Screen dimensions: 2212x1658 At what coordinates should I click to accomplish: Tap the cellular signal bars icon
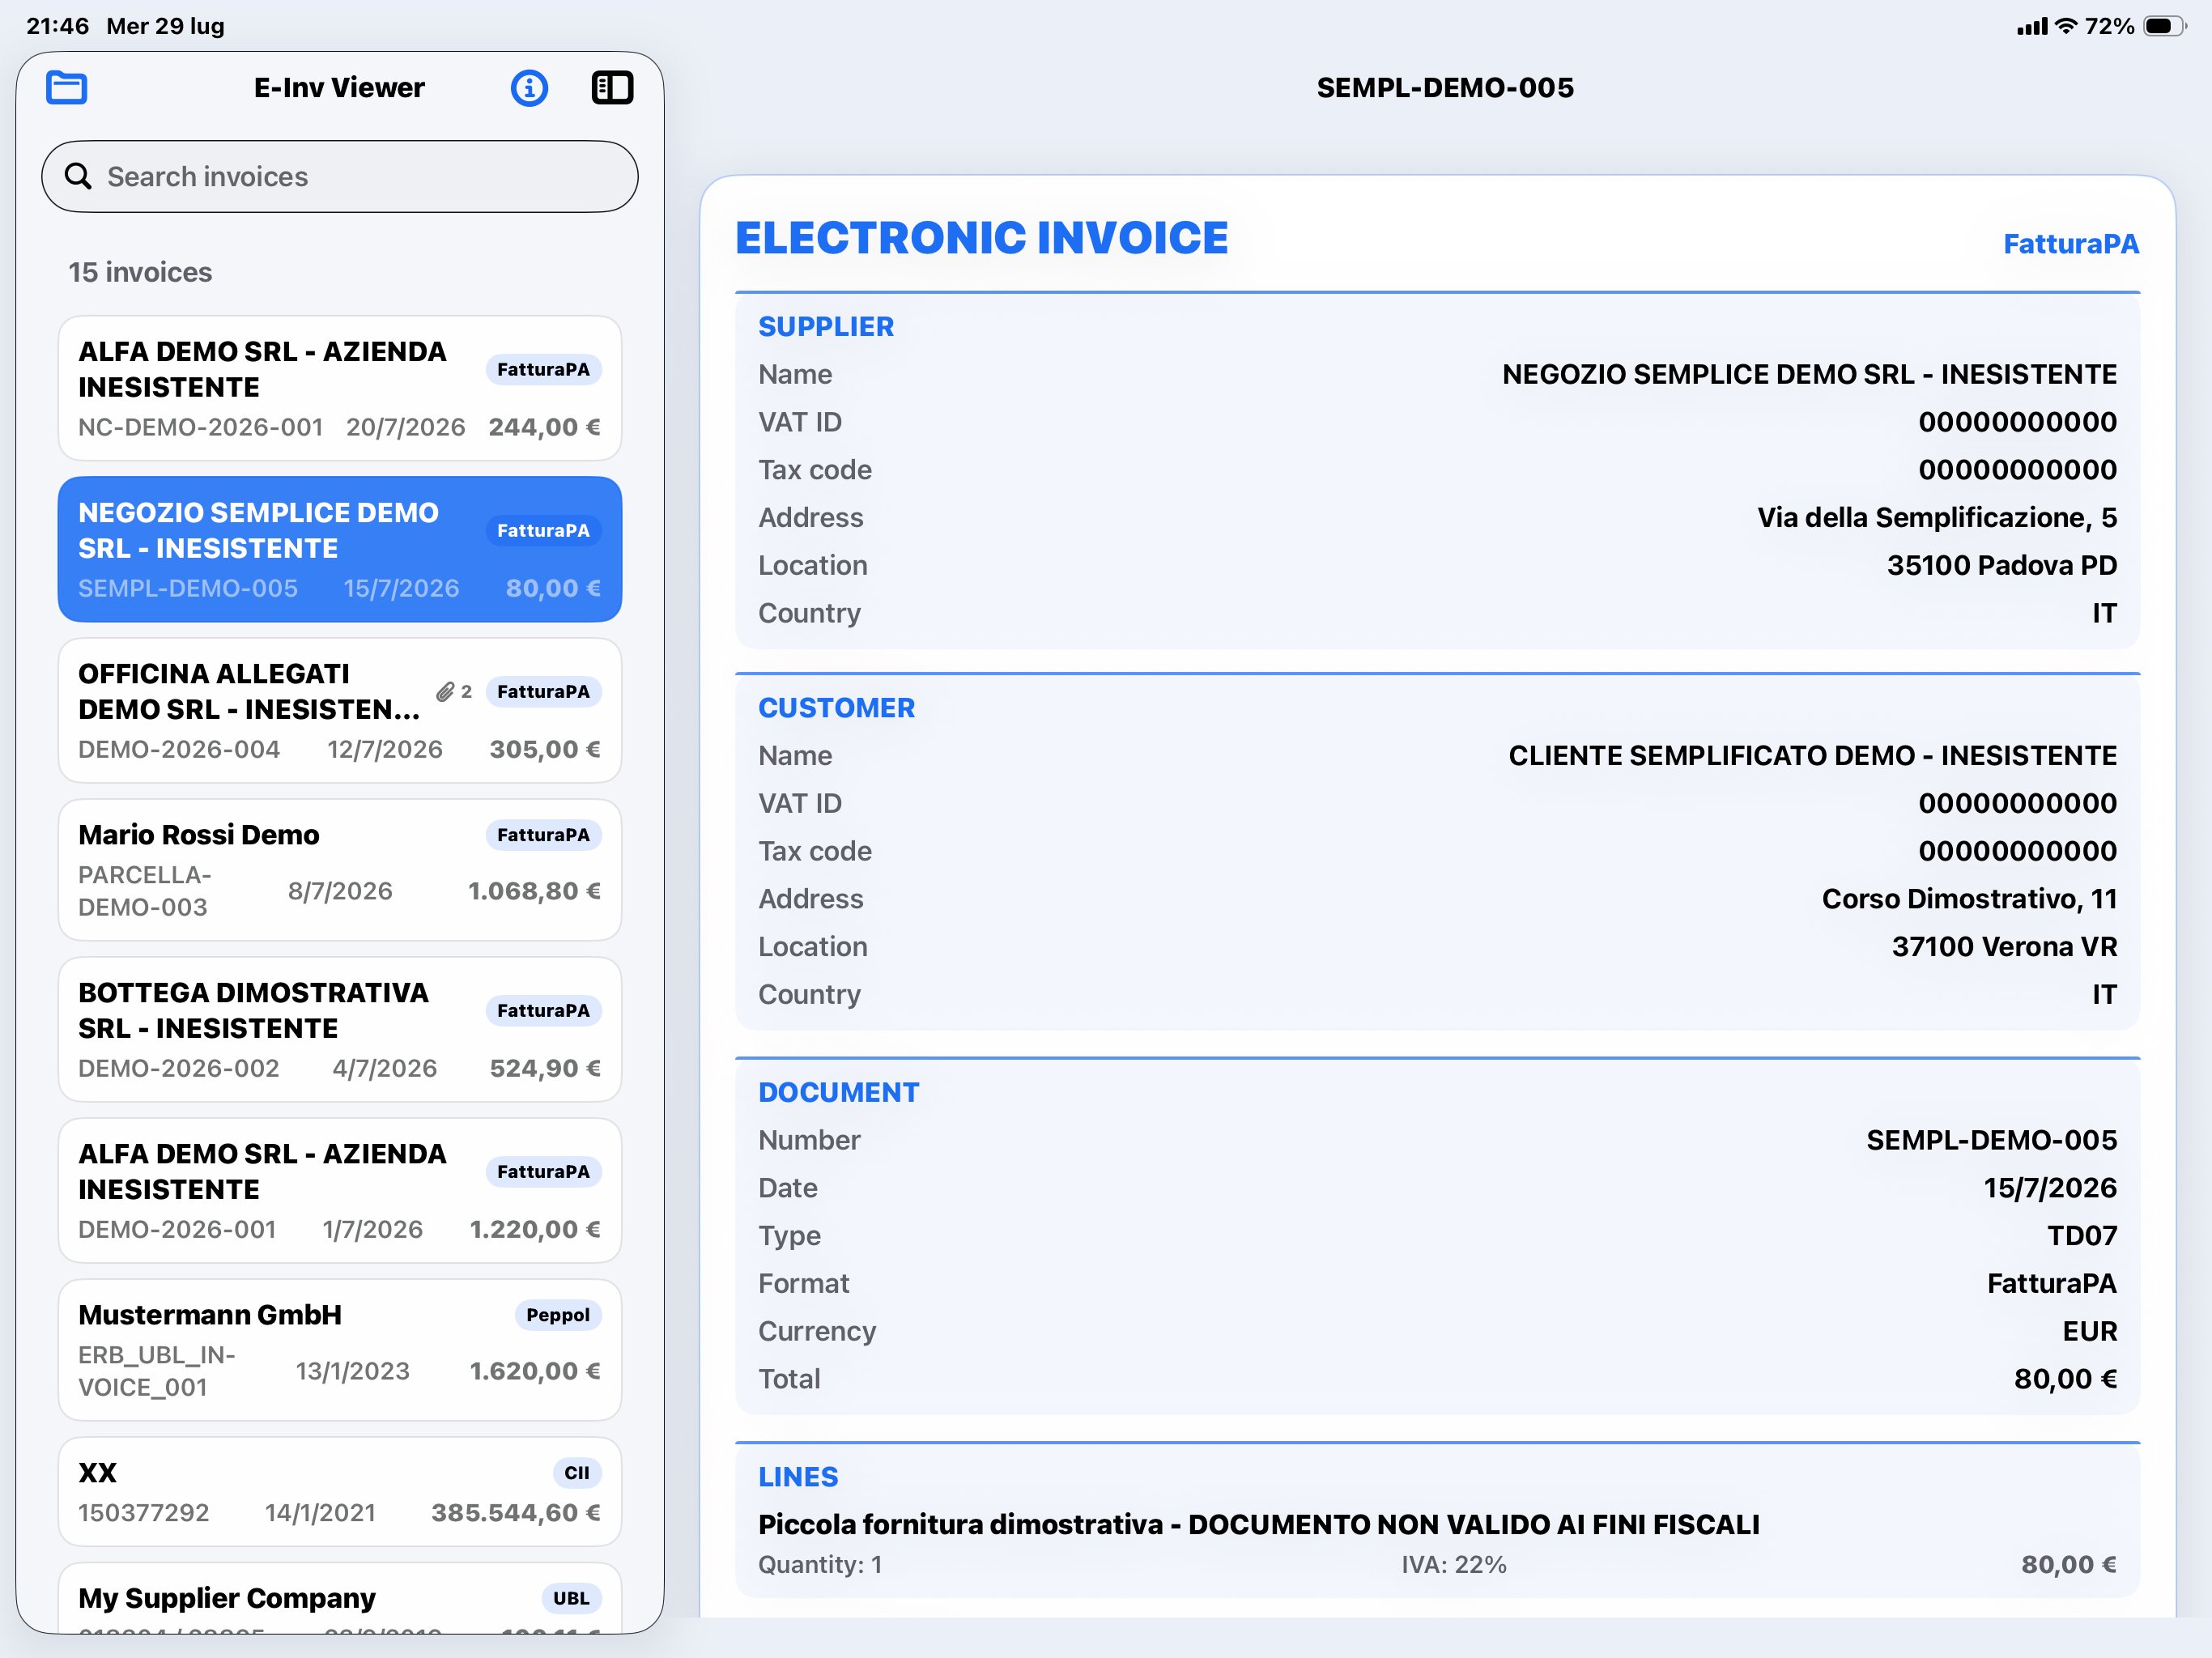[2032, 26]
